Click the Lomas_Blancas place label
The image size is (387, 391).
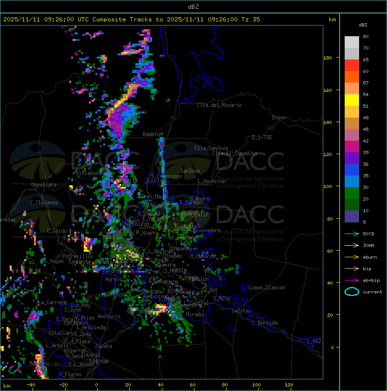click(267, 287)
